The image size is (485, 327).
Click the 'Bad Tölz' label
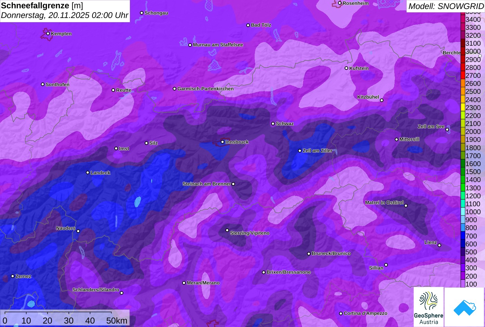click(261, 25)
